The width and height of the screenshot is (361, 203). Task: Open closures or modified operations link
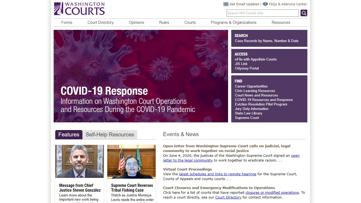(x=272, y=193)
